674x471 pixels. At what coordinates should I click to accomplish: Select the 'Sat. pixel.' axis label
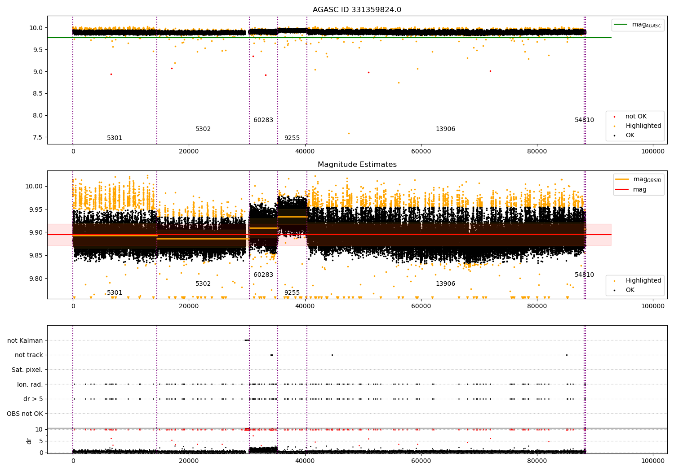tap(27, 370)
